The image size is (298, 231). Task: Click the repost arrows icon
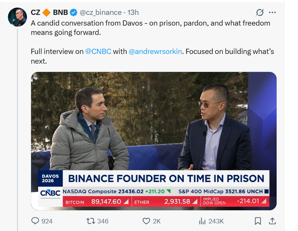click(90, 221)
